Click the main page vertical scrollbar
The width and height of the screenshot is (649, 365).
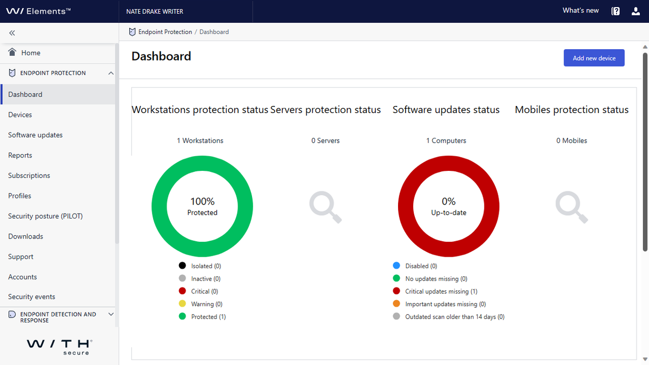coord(645,151)
